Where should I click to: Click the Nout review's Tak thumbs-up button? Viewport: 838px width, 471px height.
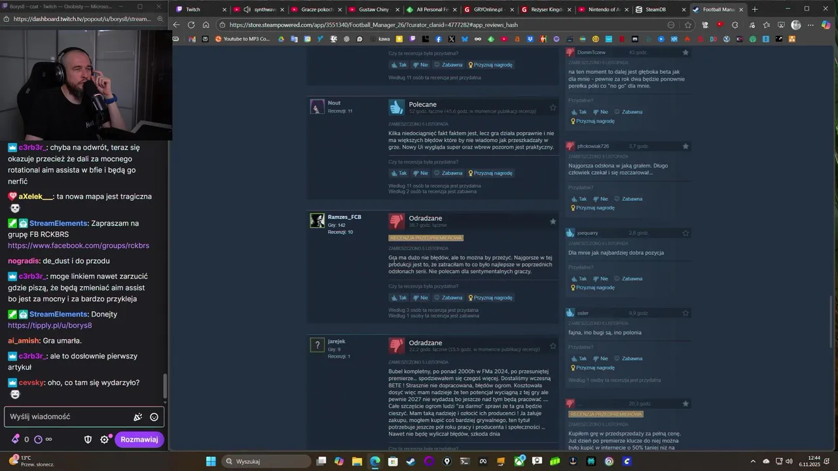pos(399,173)
